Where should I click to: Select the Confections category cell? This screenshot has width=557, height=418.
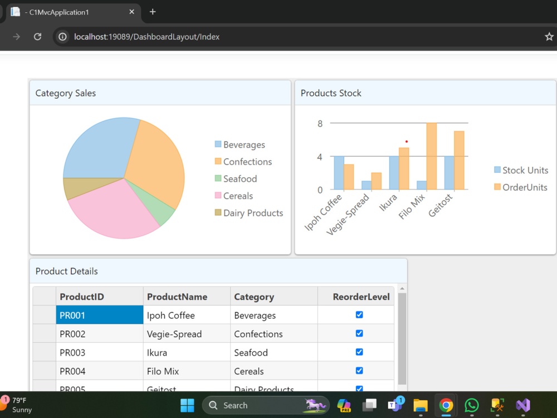point(274,333)
